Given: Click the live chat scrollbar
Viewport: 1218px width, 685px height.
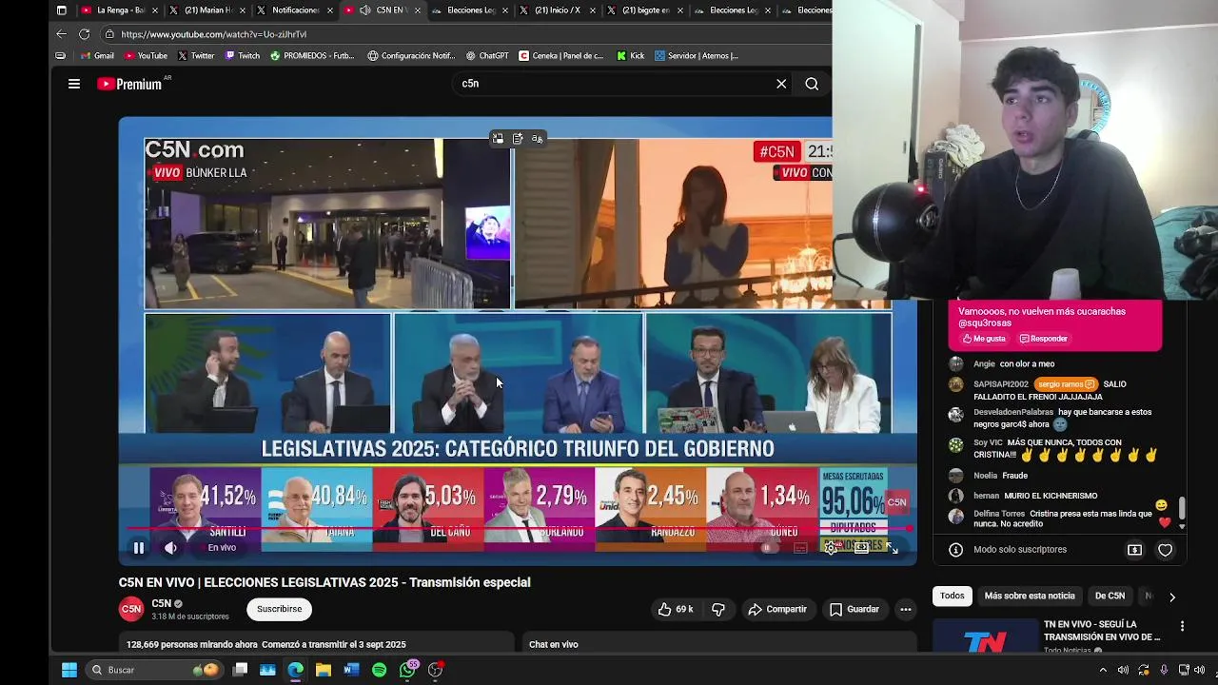Looking at the screenshot, I should (1182, 510).
